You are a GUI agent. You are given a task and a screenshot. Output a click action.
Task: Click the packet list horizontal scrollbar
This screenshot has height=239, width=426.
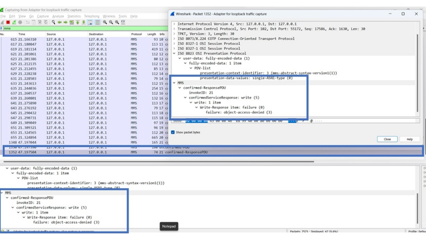point(158,161)
